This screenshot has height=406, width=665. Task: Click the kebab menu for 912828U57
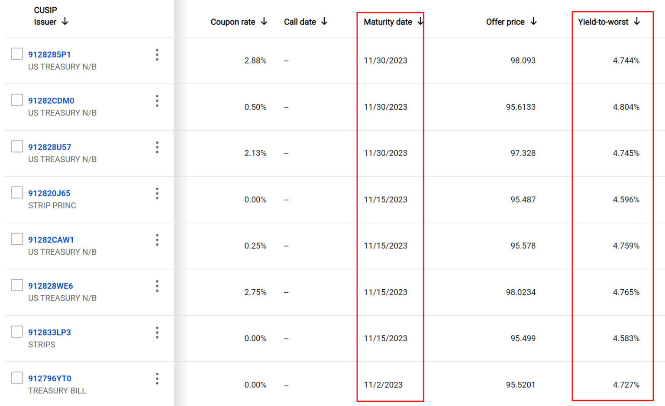[x=158, y=147]
